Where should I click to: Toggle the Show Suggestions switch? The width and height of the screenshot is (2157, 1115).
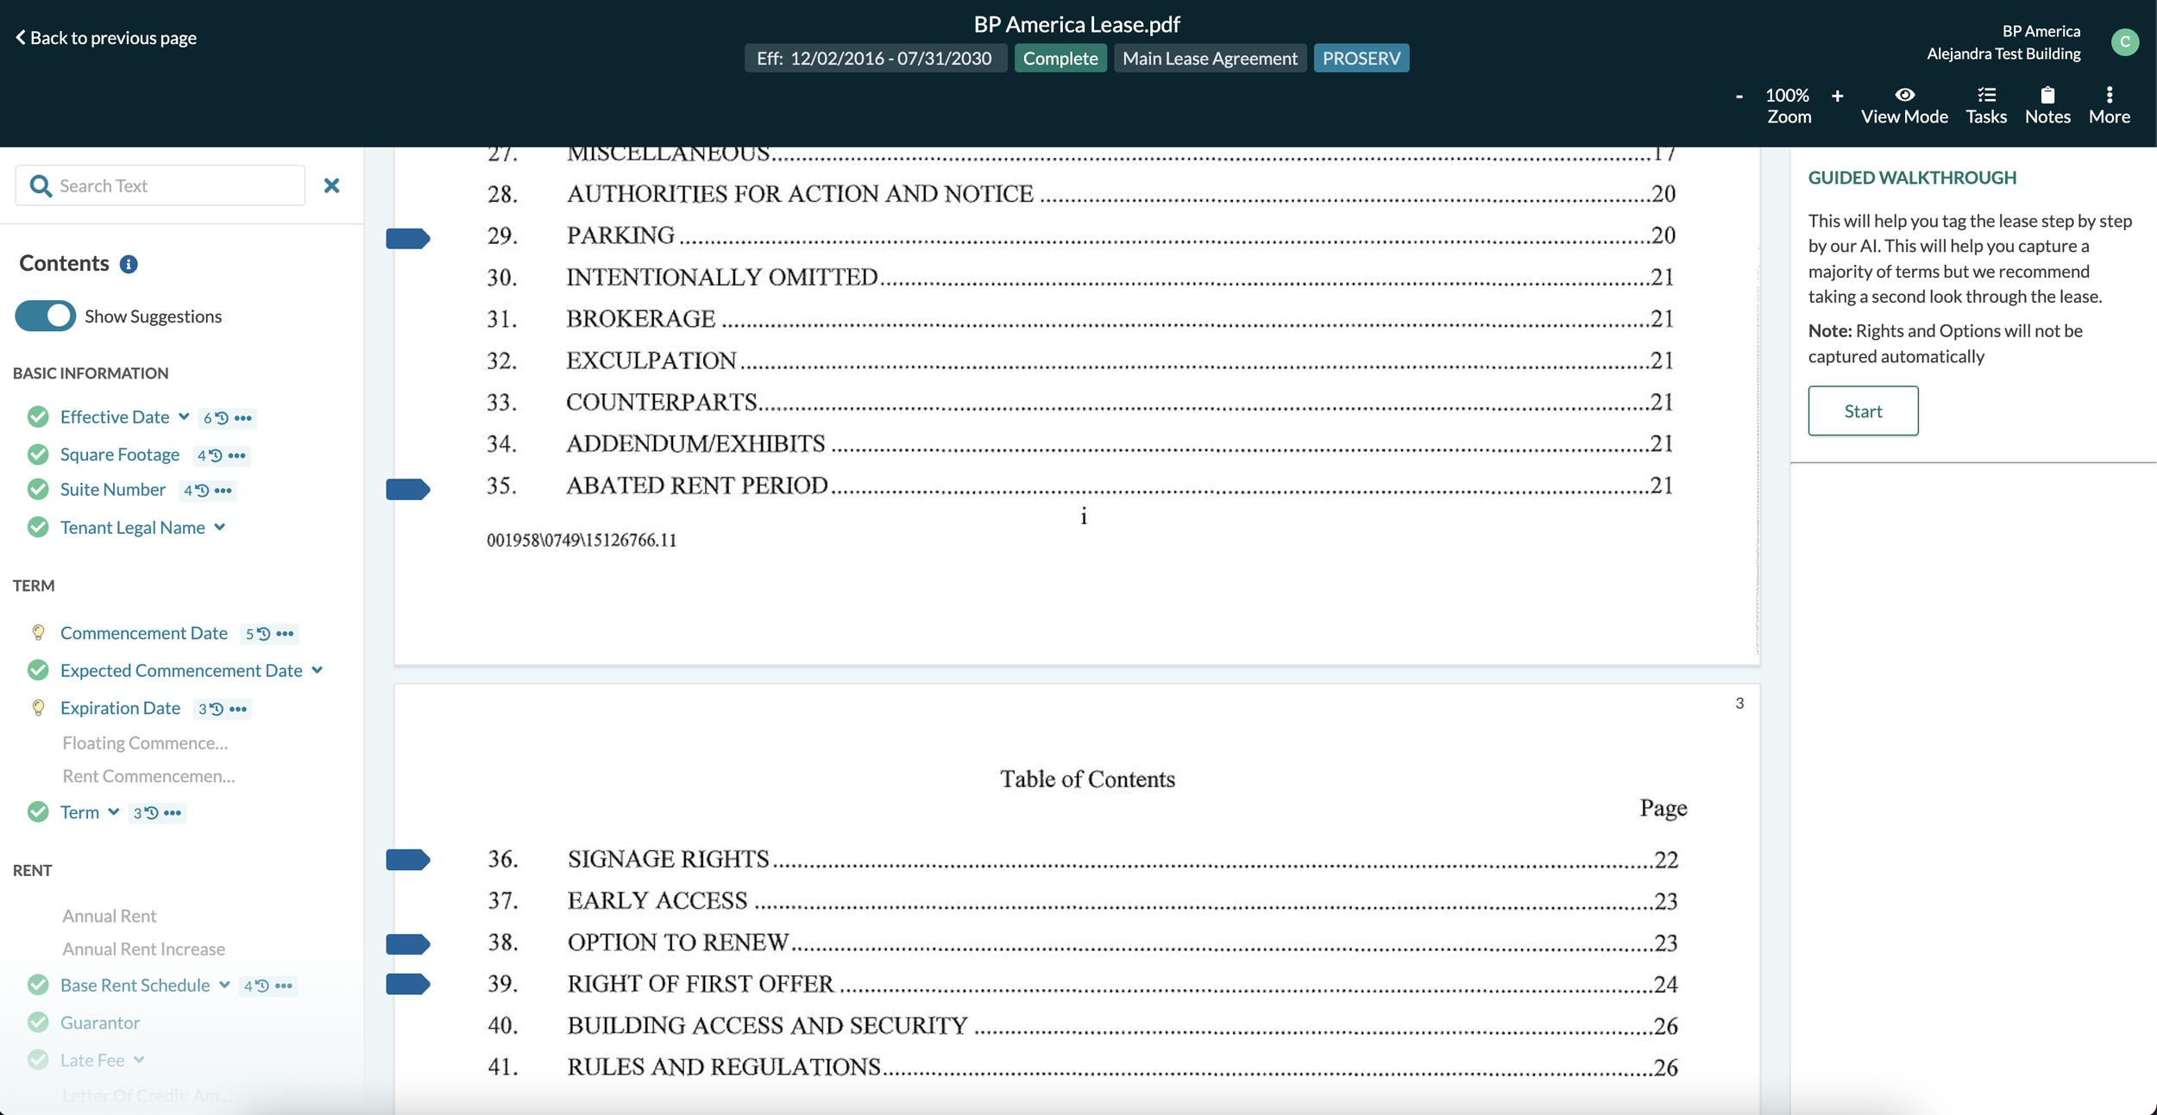[x=46, y=316]
